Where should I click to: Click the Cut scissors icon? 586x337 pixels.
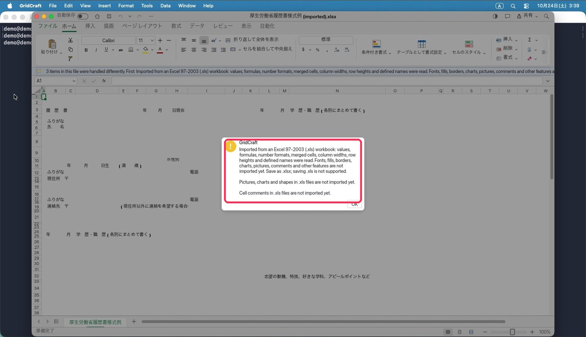[x=70, y=40]
